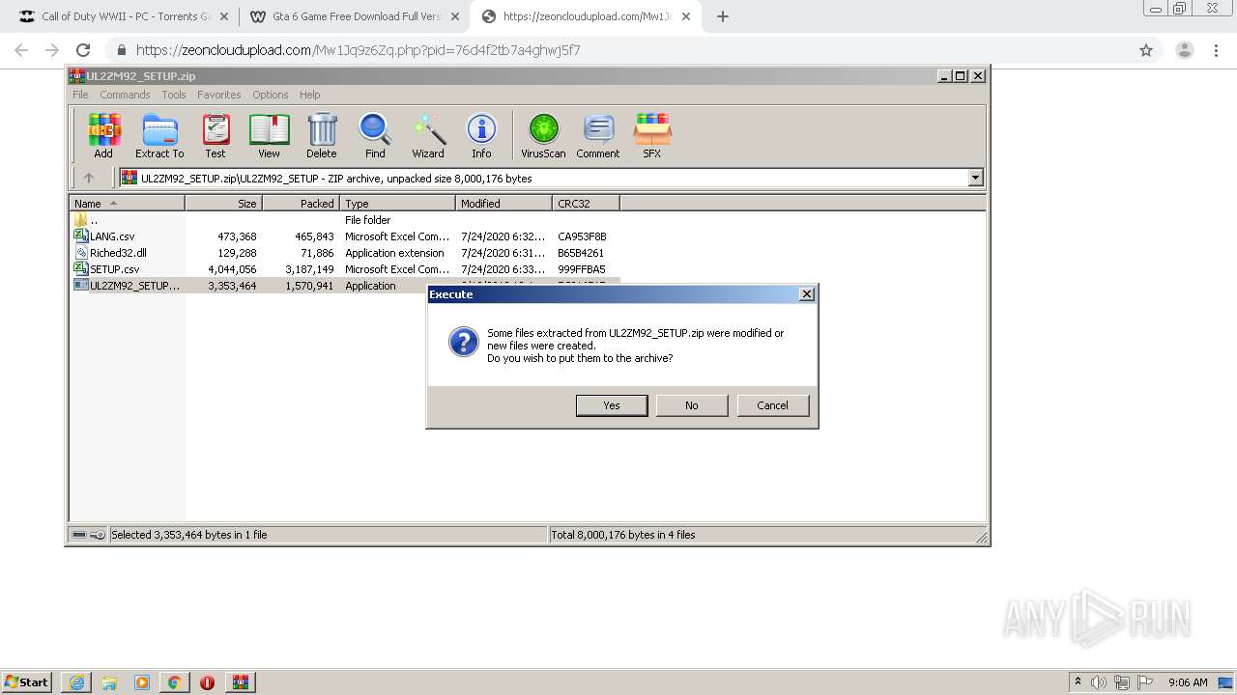Sort files by Size column

point(223,204)
